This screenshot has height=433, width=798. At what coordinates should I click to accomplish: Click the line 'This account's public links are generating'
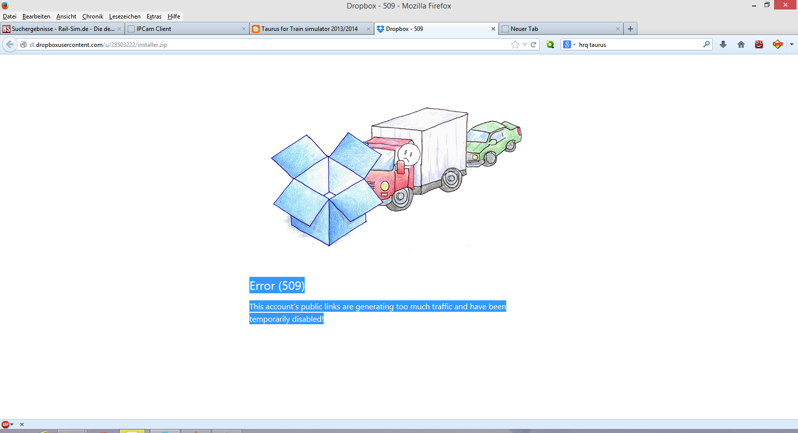coord(378,306)
